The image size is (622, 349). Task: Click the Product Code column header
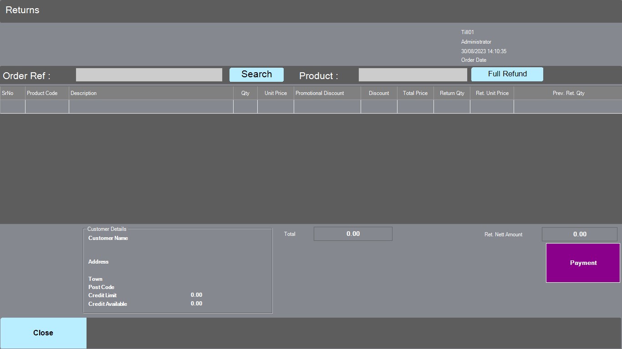tap(47, 93)
